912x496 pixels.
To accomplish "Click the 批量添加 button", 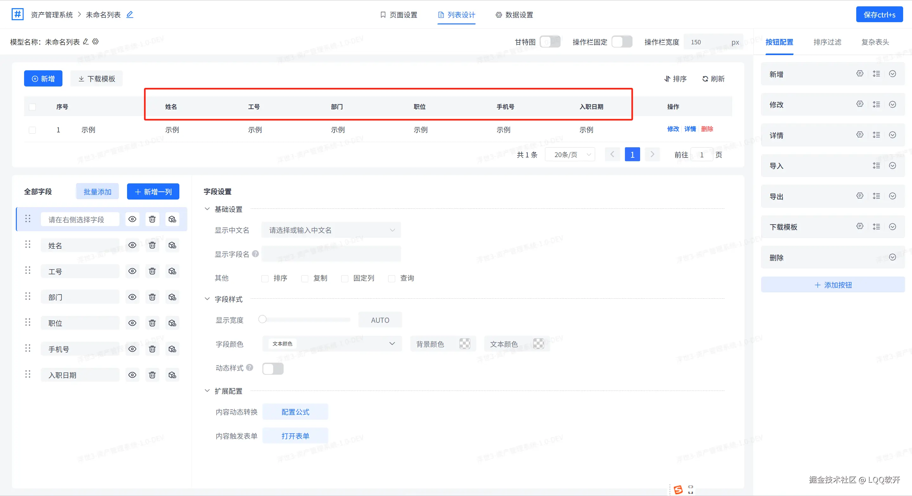I will click(97, 192).
